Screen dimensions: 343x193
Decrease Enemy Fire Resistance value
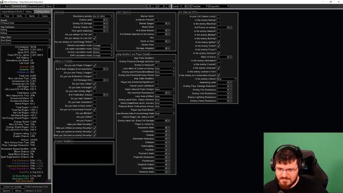[230, 90]
